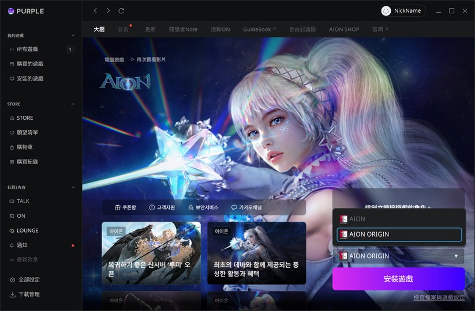
Task: Open the 쿠폰함 coupon box
Action: pyautogui.click(x=125, y=207)
